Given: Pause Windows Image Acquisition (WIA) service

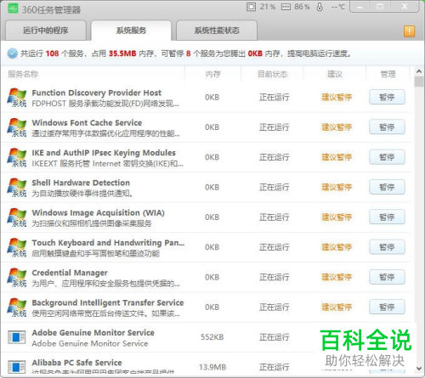Looking at the screenshot, I should coord(387,217).
